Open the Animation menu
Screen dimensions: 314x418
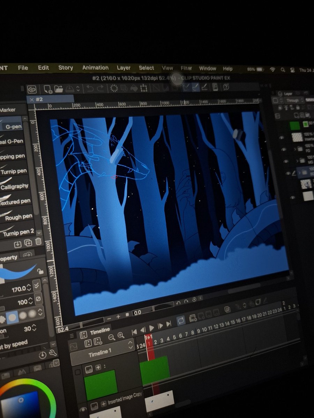coord(95,68)
